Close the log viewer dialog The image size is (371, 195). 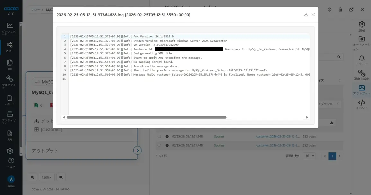click(x=313, y=15)
